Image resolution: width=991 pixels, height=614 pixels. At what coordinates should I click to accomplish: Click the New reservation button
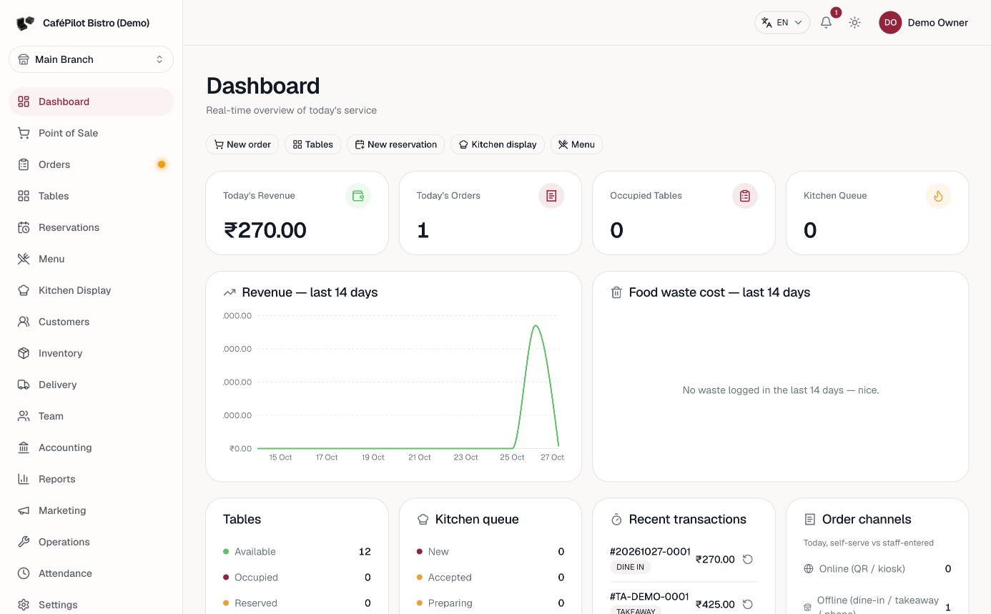point(396,144)
